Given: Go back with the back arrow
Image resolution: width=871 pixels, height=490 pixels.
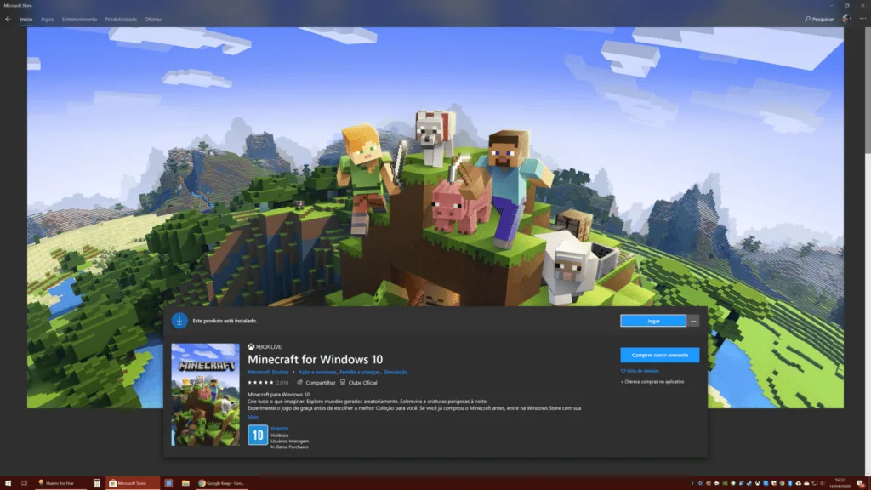Looking at the screenshot, I should [8, 19].
